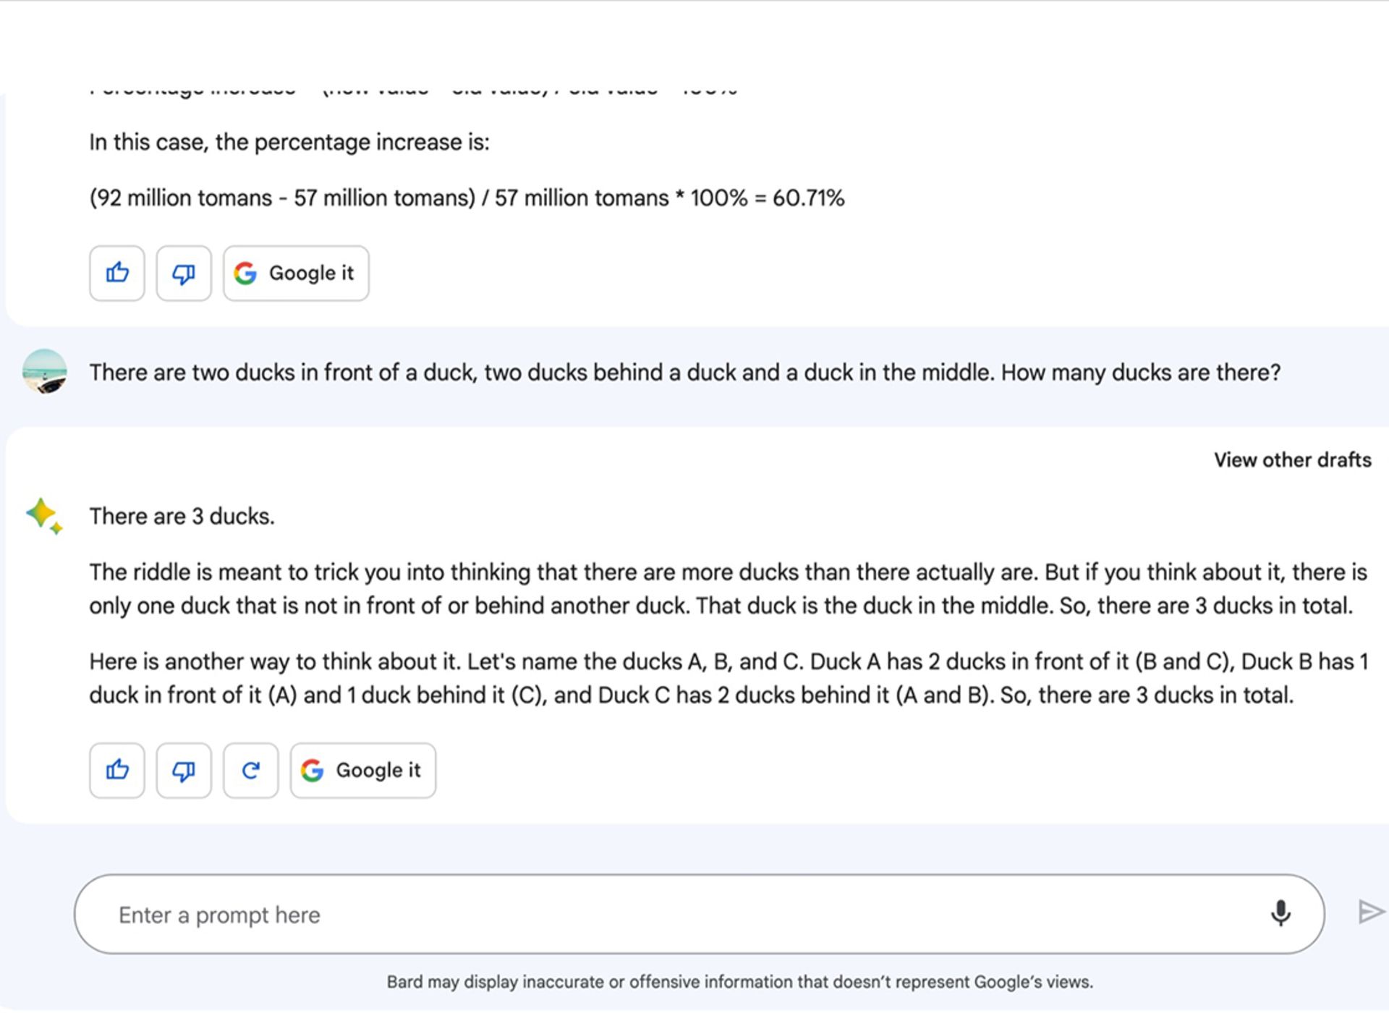1389x1013 pixels.
Task: Like the percentage increase response with thumbs up
Action: (x=117, y=274)
